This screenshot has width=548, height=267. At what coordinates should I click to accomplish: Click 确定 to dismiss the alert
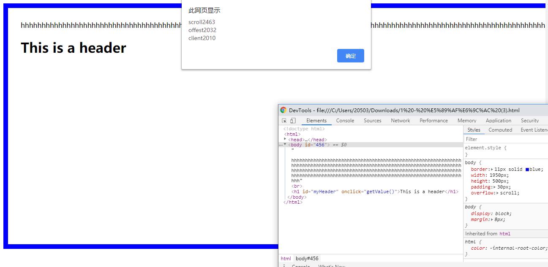[350, 56]
